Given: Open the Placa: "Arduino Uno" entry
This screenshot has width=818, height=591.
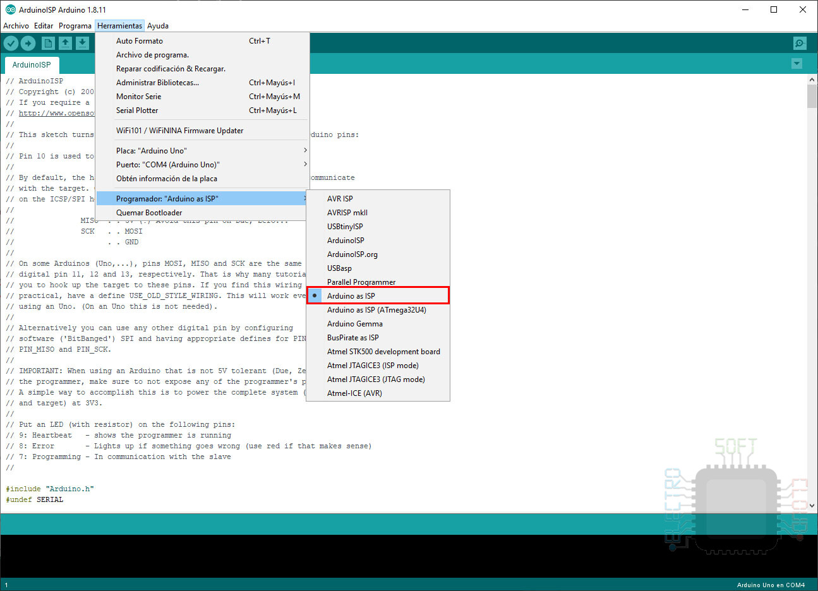Looking at the screenshot, I should [202, 151].
